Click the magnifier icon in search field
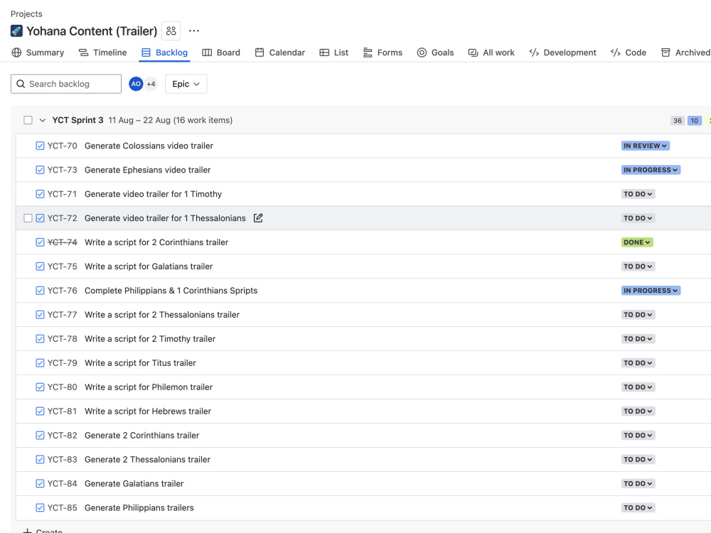Screen dimensions: 711x533 (x=21, y=84)
